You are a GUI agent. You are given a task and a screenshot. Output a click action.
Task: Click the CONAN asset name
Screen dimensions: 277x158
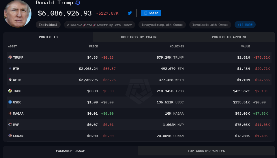coord(18,136)
